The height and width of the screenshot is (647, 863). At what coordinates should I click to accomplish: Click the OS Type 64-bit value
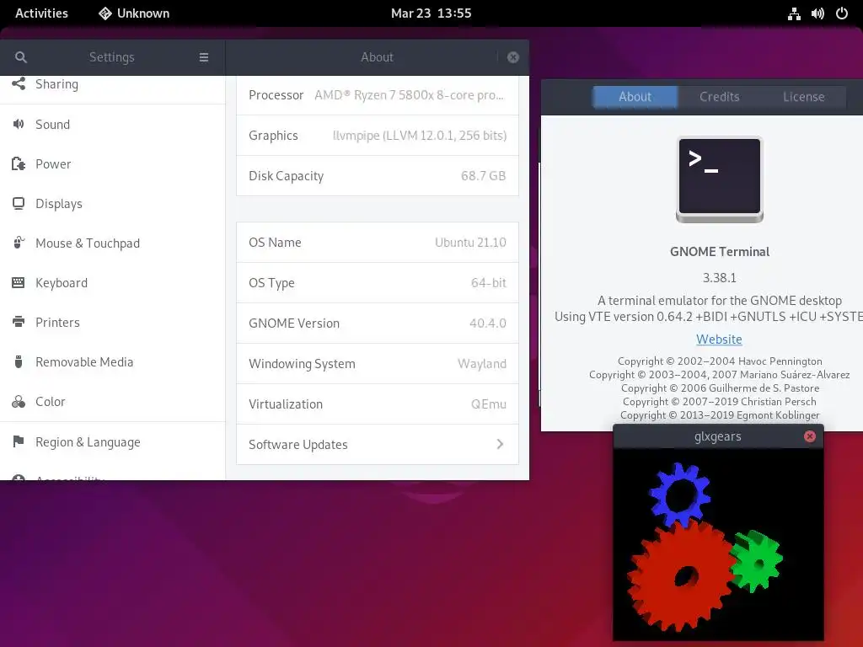point(488,283)
